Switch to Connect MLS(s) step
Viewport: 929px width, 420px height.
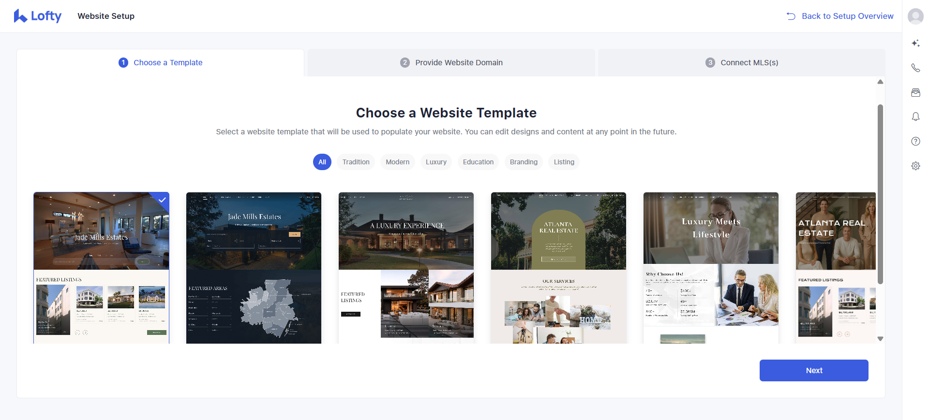[x=742, y=63]
